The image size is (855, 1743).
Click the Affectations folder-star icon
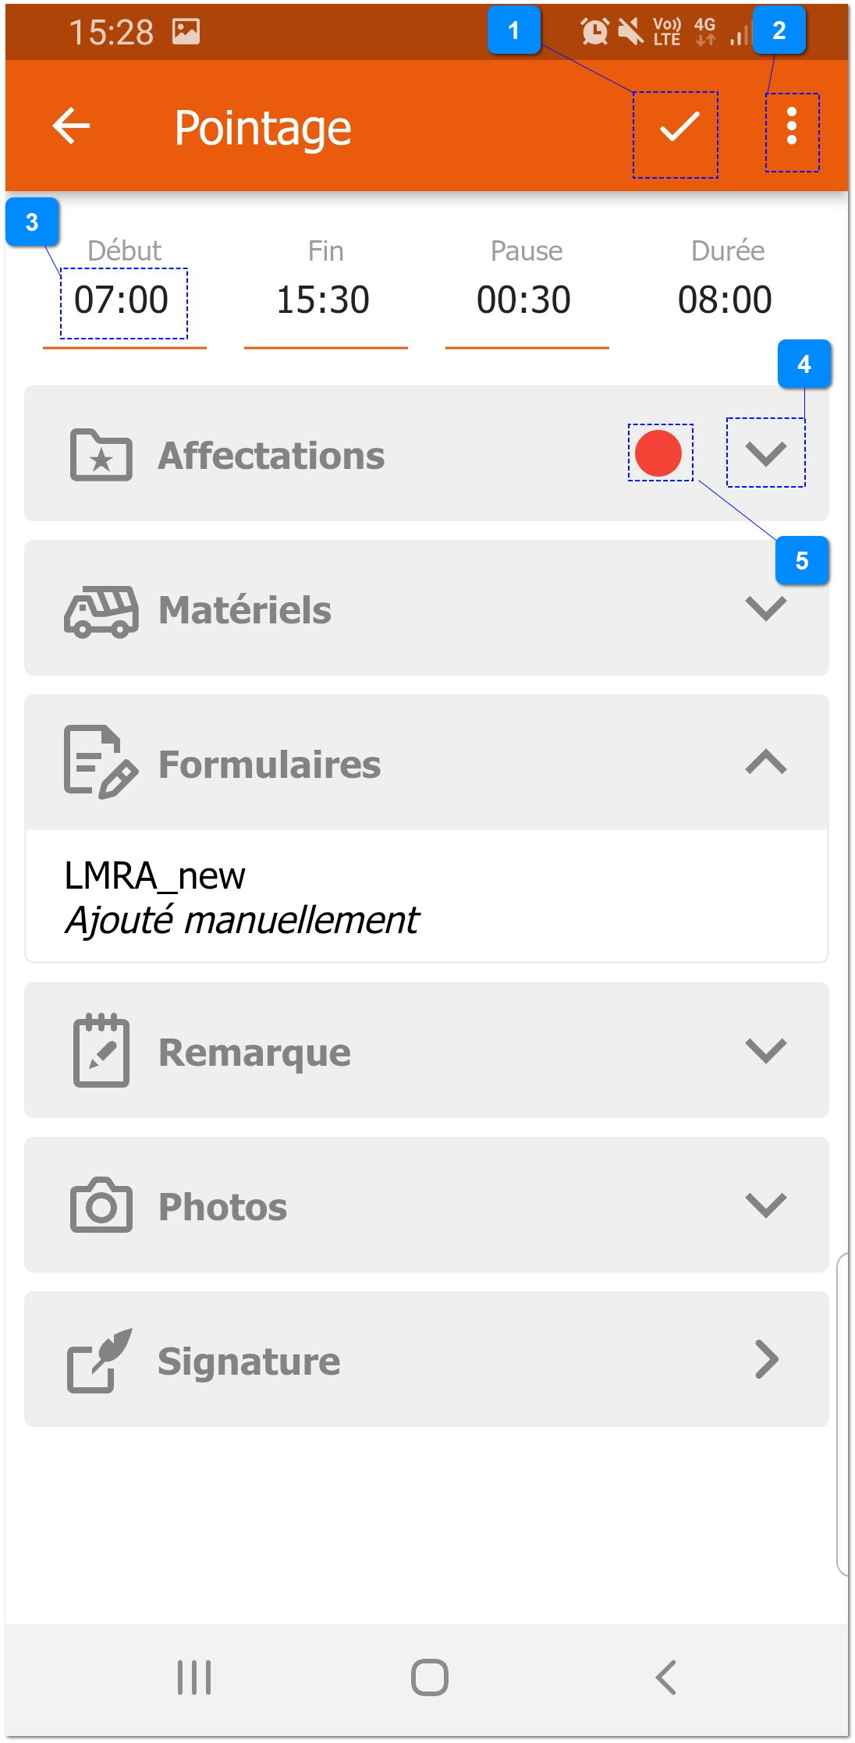101,456
